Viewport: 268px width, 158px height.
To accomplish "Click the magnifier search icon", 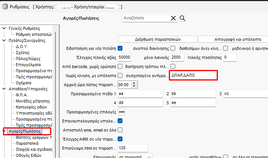I will coord(182,18).
